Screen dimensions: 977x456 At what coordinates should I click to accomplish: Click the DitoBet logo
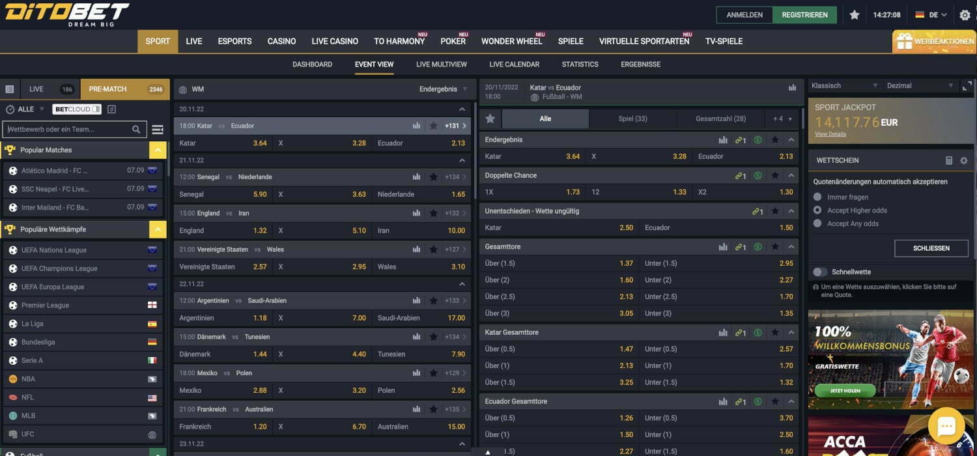pos(67,14)
